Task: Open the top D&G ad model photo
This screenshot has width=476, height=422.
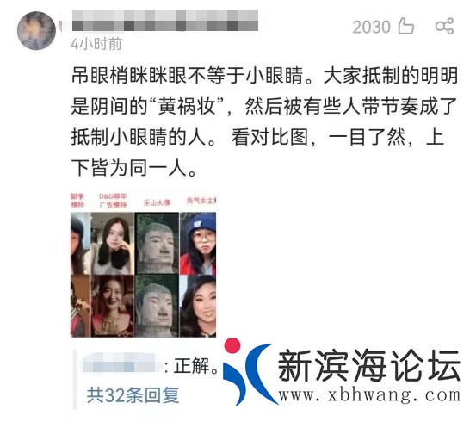Action: coord(112,243)
